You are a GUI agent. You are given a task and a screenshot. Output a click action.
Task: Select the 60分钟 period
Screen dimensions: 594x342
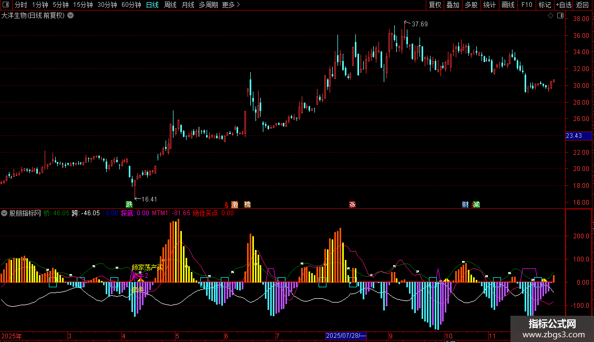(x=131, y=5)
